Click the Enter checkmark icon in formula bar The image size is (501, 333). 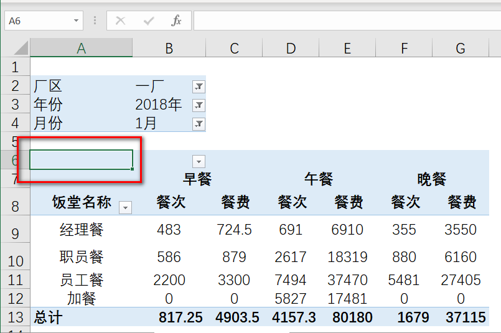[149, 21]
